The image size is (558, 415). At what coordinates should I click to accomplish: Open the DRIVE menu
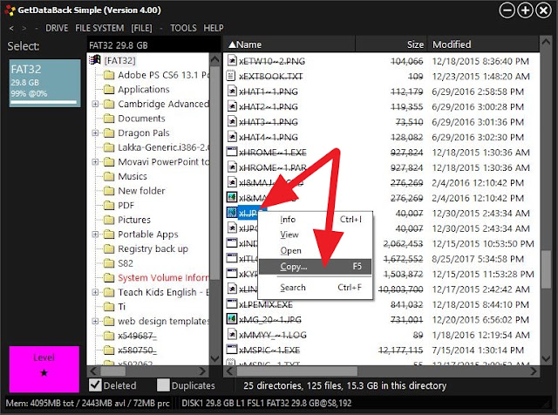[x=57, y=28]
